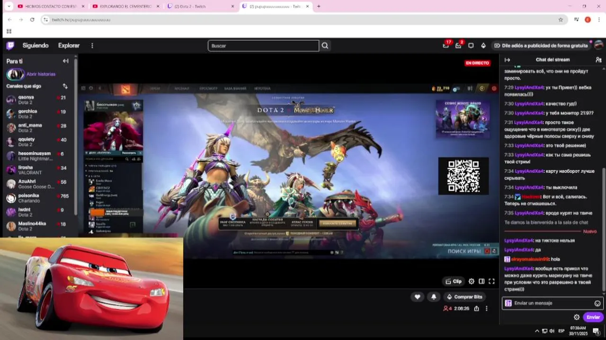606x340 pixels.
Task: Bookmark this page with the star icon
Action: coord(561,19)
